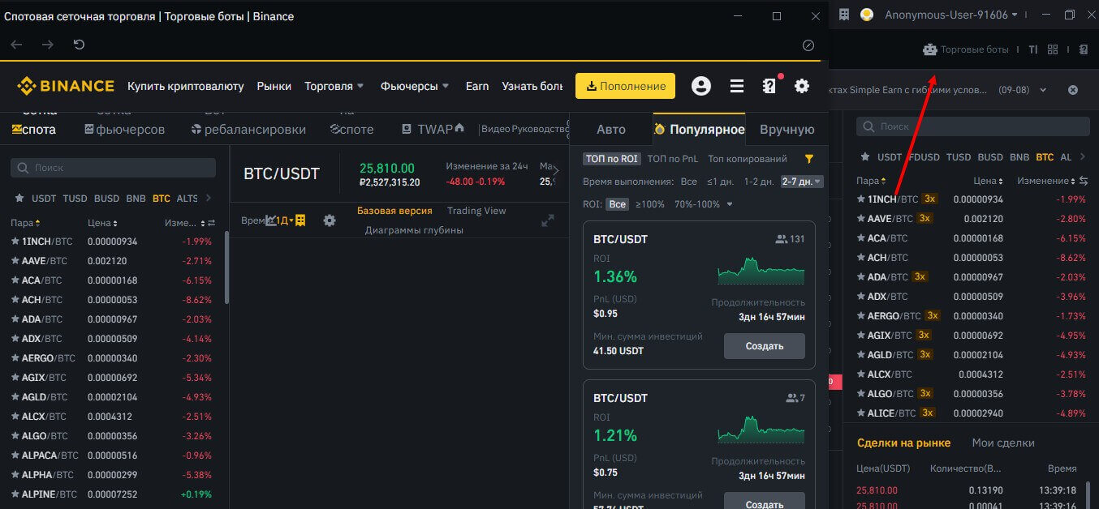
Task: Open the account profile icon
Action: click(x=700, y=86)
